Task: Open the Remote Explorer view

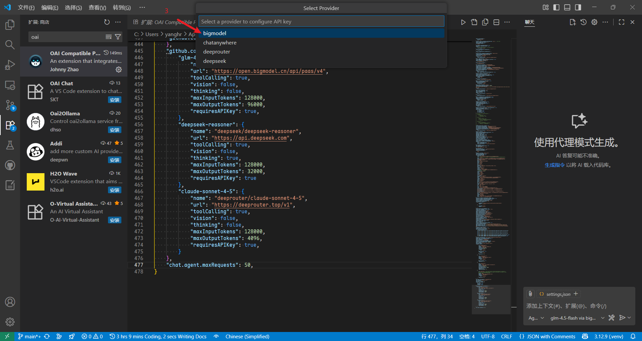Action: click(x=10, y=85)
